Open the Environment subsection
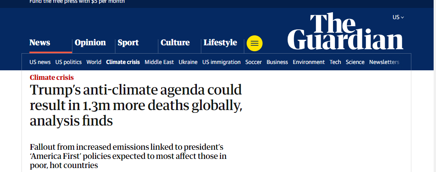 click(309, 62)
